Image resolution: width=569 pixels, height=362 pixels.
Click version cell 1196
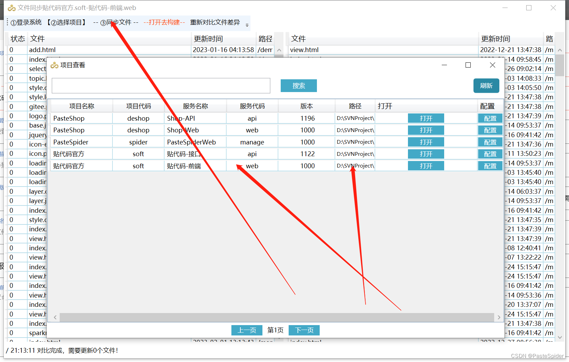click(307, 119)
